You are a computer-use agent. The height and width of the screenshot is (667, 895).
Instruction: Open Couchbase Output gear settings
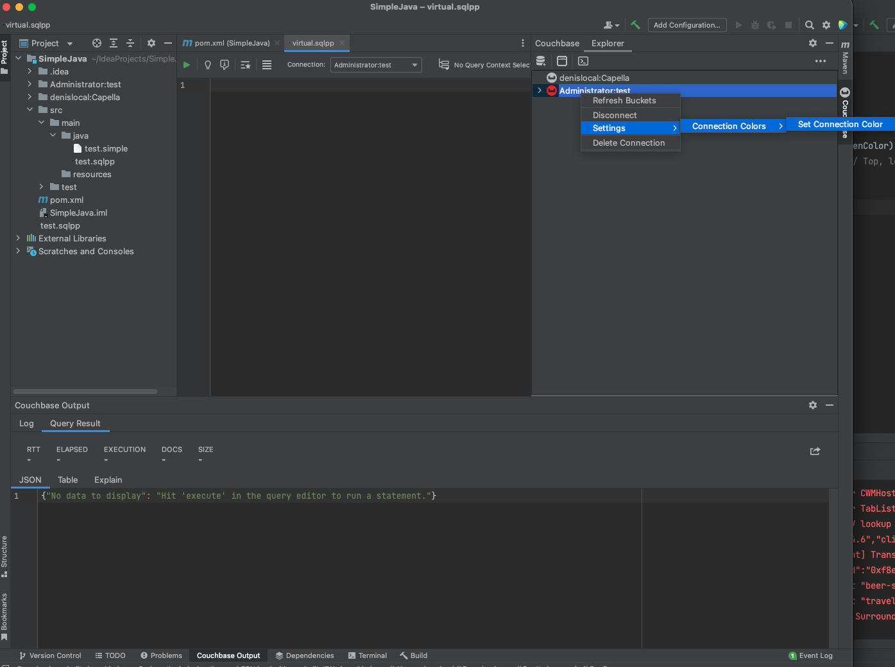pos(813,405)
